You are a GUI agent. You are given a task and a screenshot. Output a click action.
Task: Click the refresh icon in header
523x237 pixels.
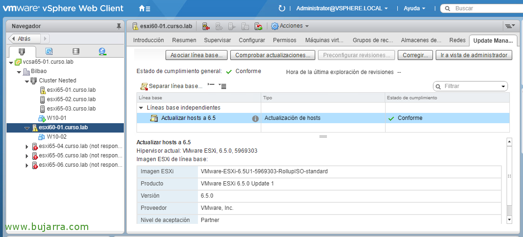click(281, 8)
